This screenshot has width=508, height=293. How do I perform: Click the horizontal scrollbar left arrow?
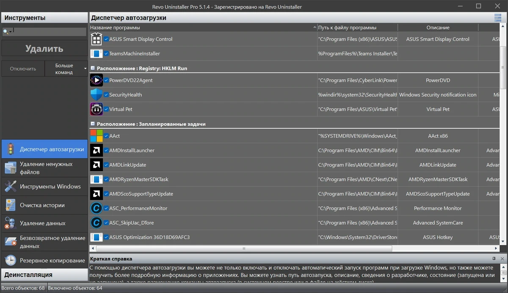tap(93, 249)
